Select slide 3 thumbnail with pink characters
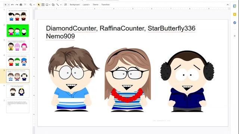This screenshot has width=239, height=134. coord(18,45)
